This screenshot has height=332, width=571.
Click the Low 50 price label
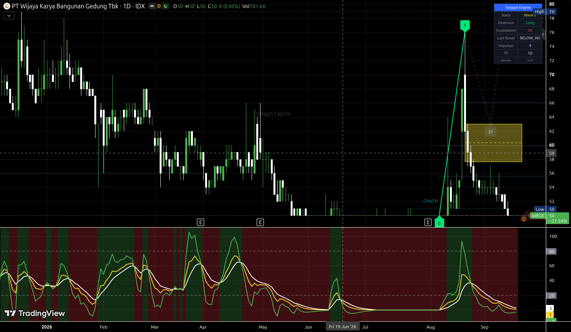pyautogui.click(x=545, y=209)
